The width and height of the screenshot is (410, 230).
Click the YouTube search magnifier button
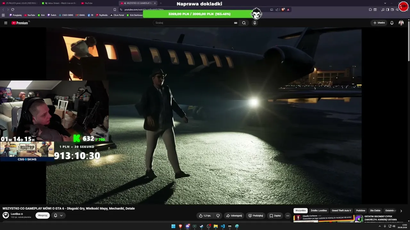click(244, 23)
